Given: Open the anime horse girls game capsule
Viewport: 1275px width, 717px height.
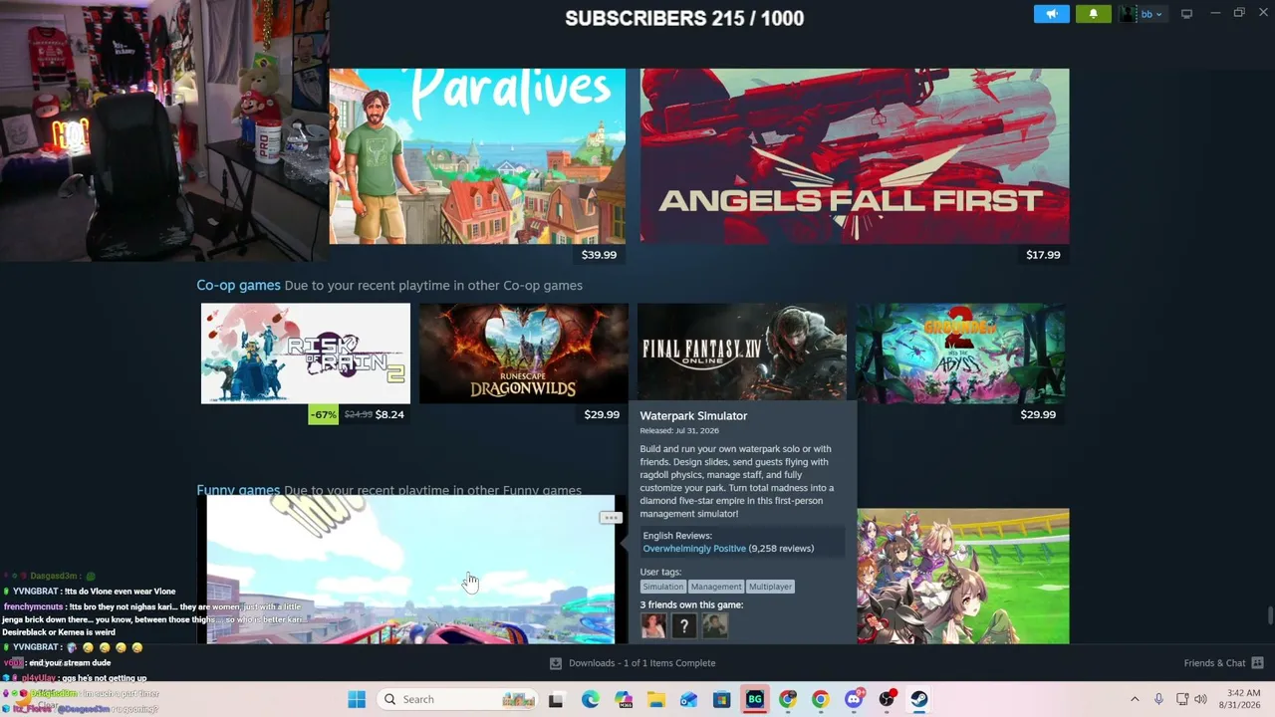Looking at the screenshot, I should pyautogui.click(x=963, y=577).
